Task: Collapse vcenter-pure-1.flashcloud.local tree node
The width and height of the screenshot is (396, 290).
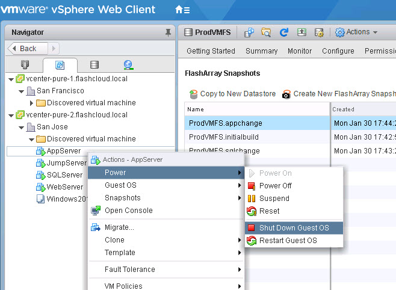Action: coord(11,79)
